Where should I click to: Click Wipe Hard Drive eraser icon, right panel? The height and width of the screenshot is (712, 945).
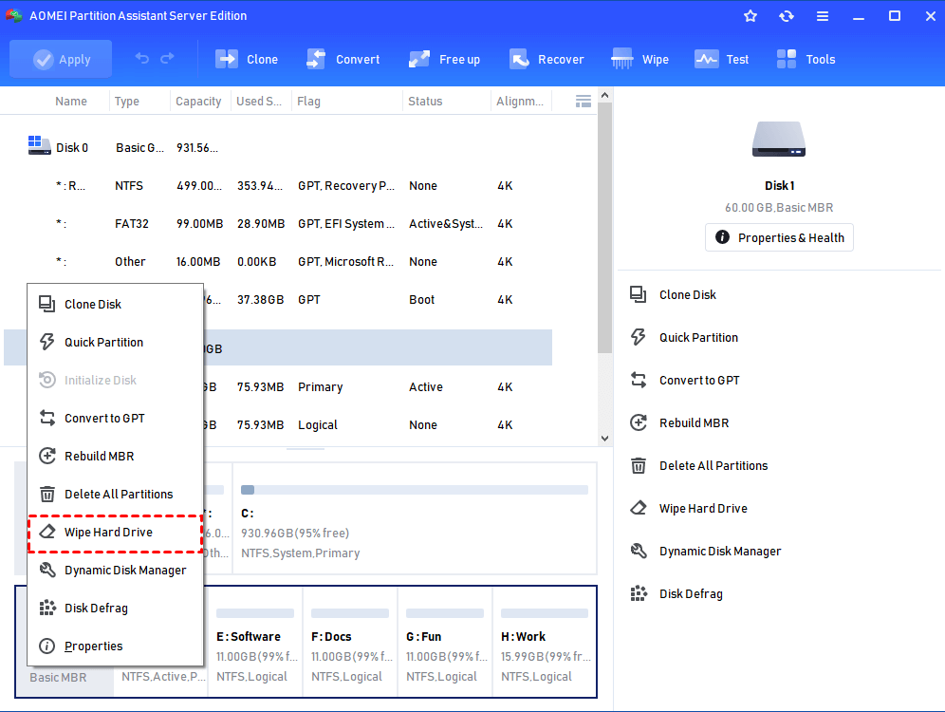[x=639, y=508]
